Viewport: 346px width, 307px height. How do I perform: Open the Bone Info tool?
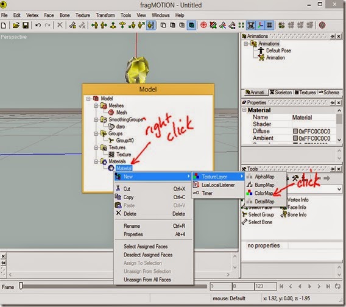point(294,214)
